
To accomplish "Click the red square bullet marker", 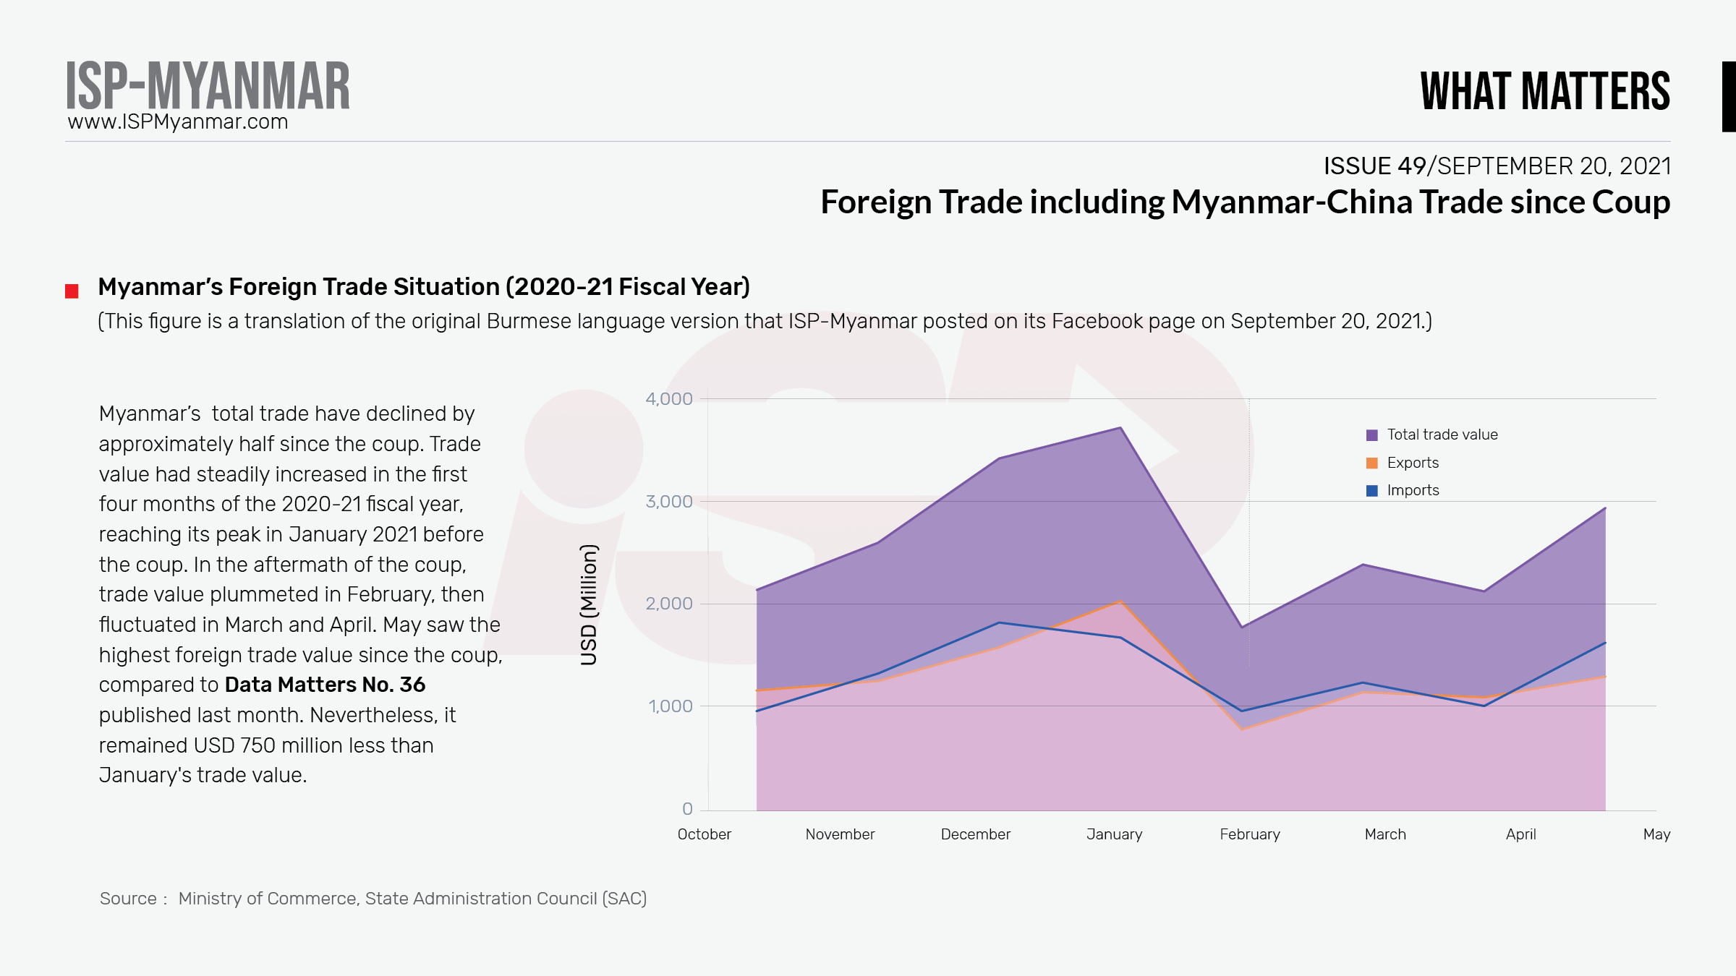I will click(x=72, y=291).
